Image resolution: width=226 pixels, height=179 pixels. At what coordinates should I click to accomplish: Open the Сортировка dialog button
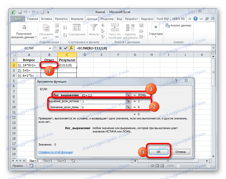tap(77, 30)
